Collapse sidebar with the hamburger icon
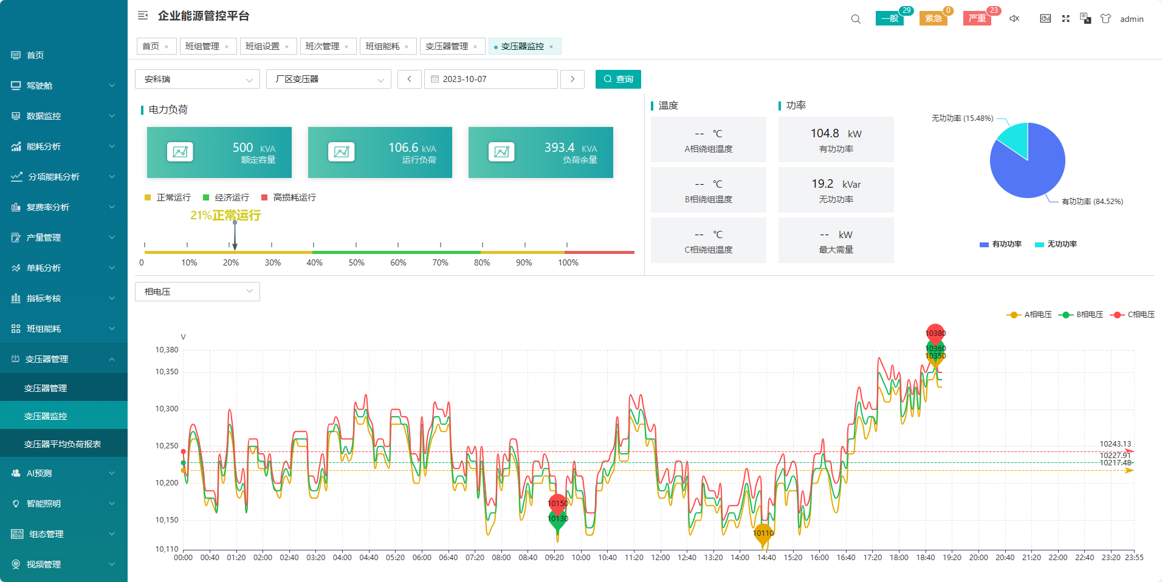Screen dimensions: 1162x582 (143, 16)
